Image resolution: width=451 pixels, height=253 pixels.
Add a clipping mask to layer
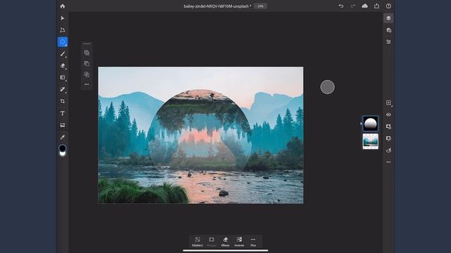point(388,138)
